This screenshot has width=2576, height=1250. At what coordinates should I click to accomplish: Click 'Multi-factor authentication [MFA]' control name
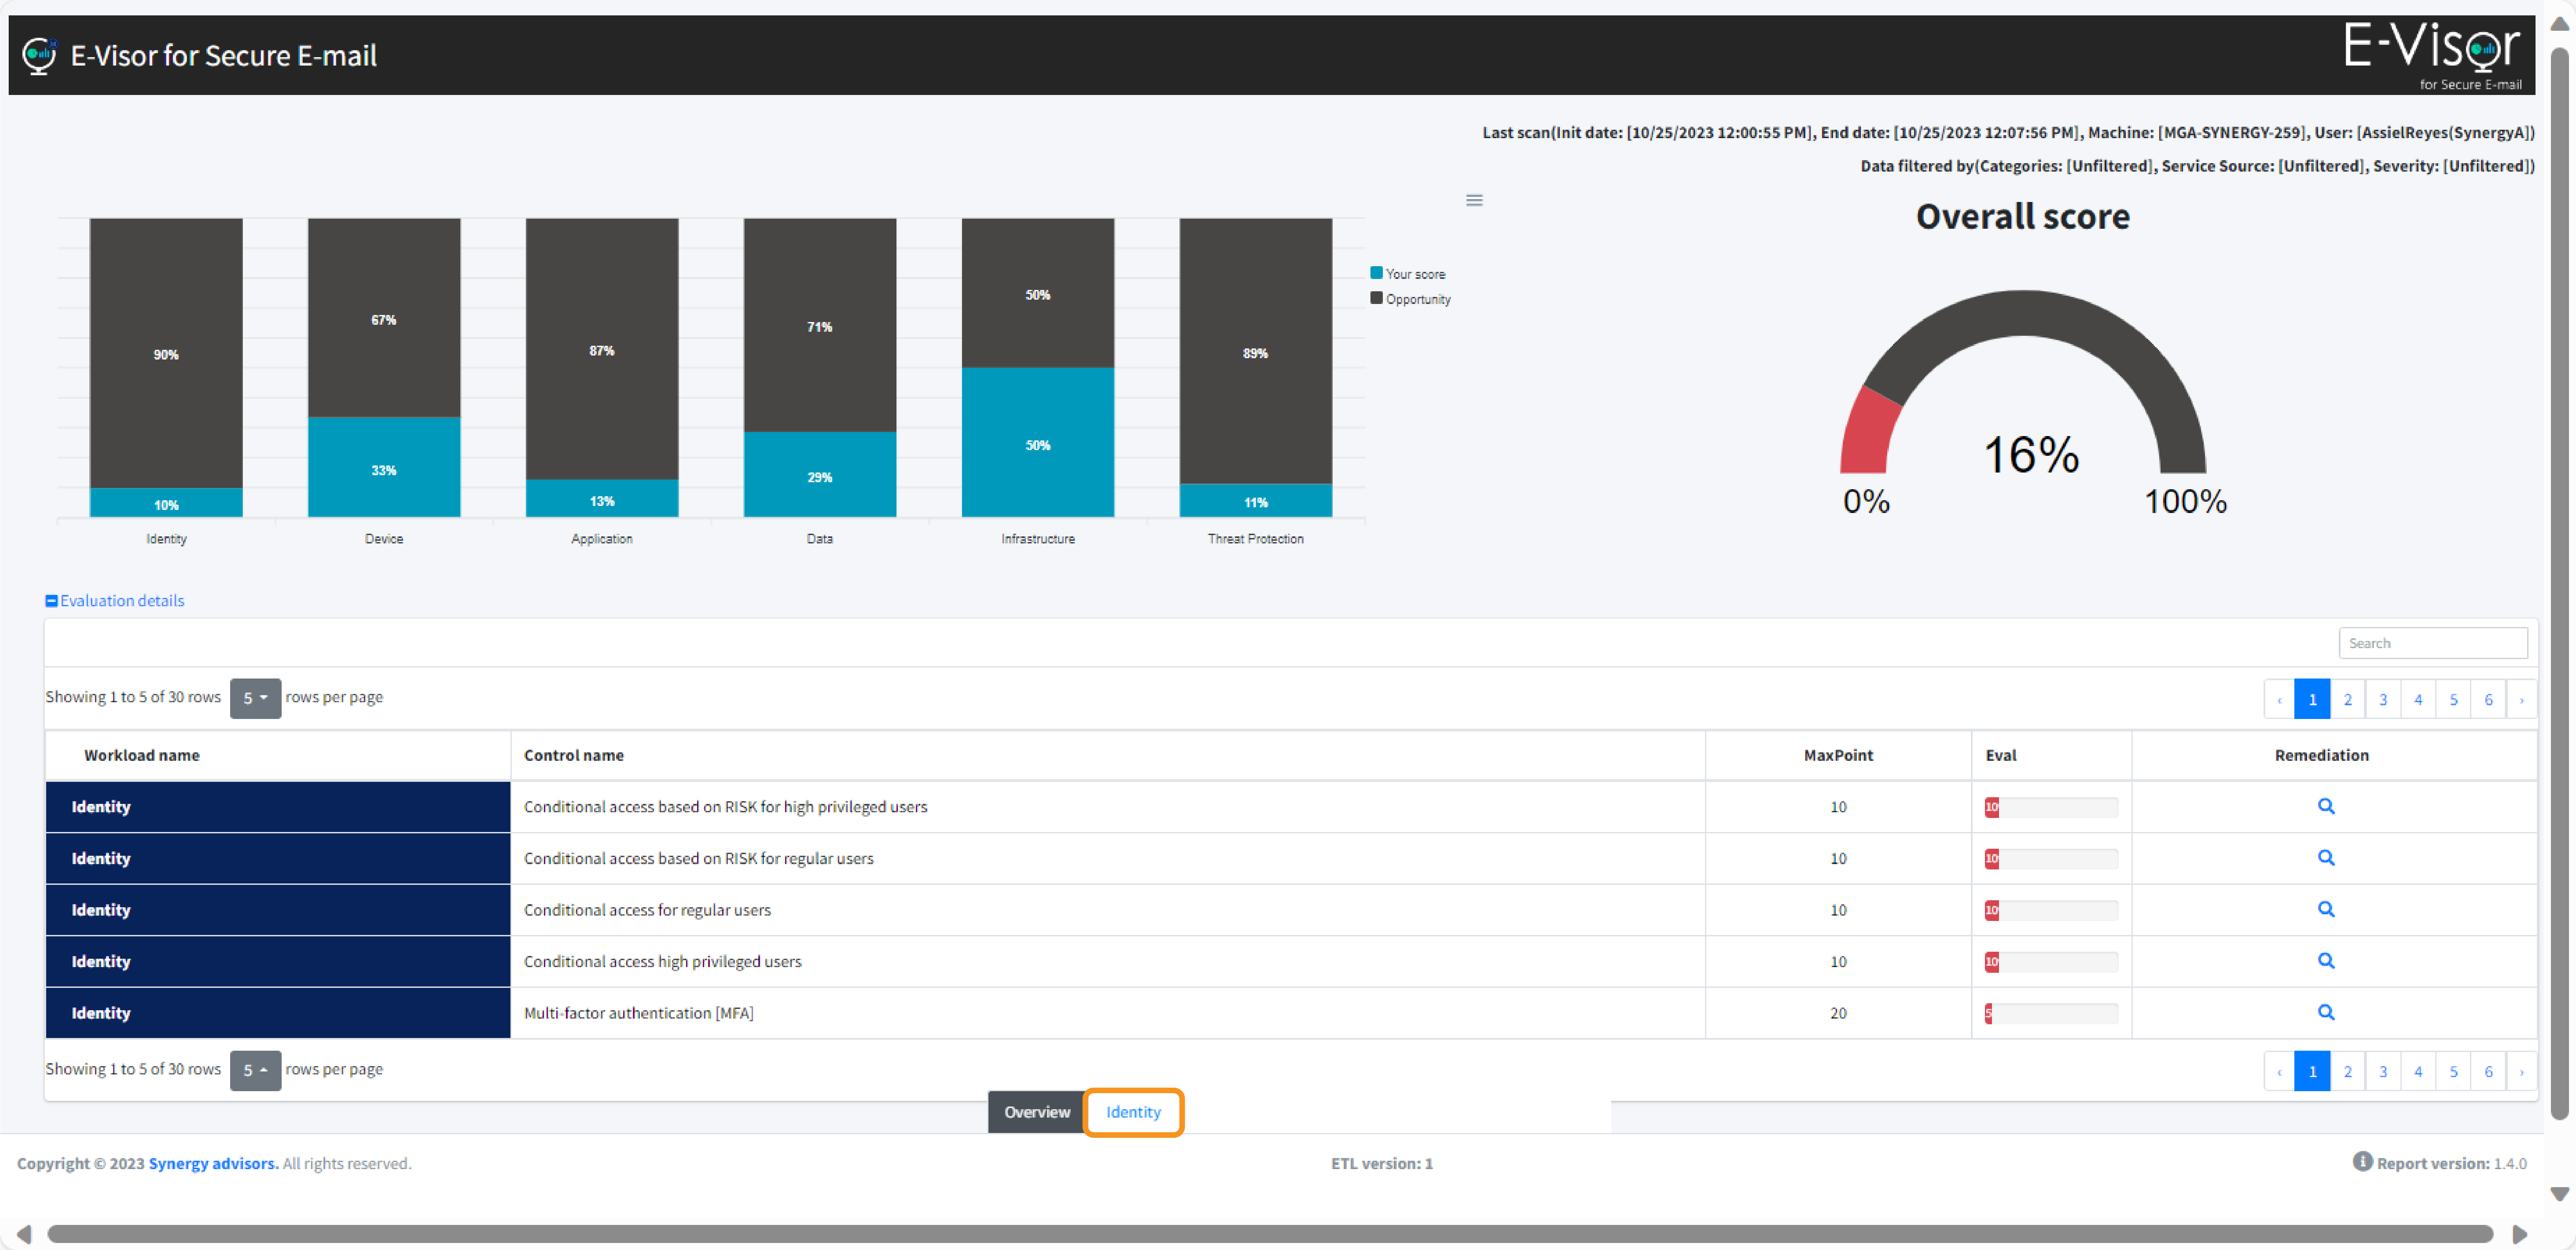[639, 1013]
